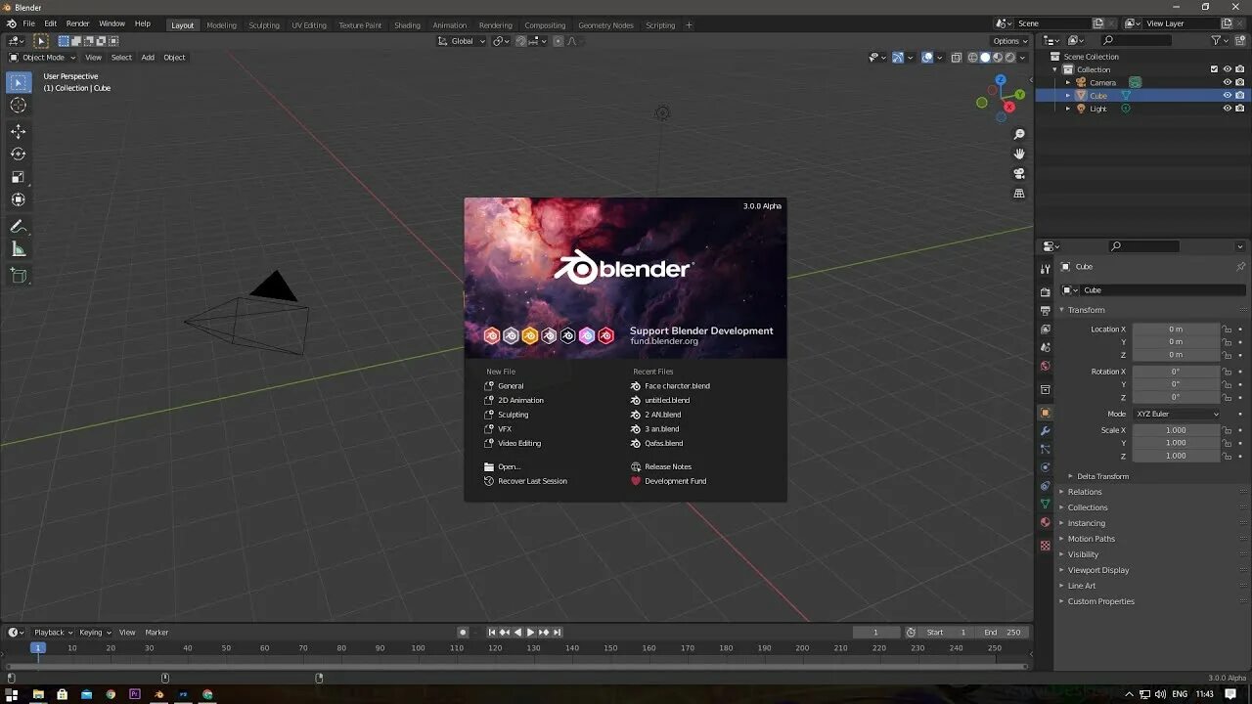Screen dimensions: 1252x704
Task: Select the Annotate tool
Action: click(x=19, y=226)
